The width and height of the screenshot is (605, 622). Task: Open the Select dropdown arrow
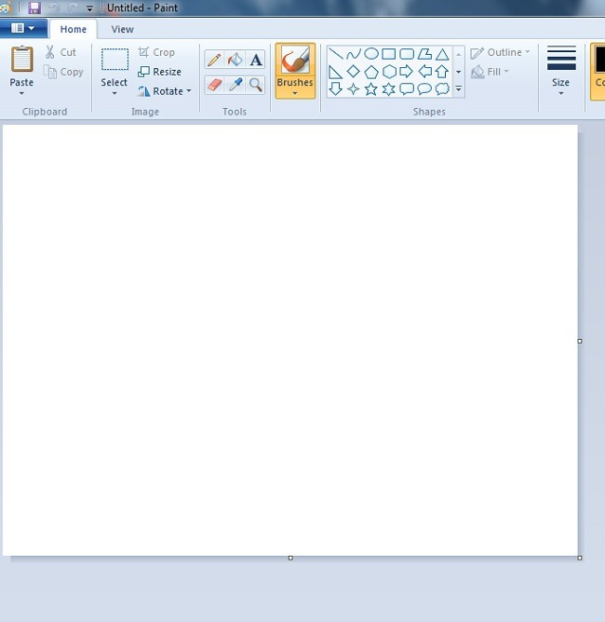point(114,94)
